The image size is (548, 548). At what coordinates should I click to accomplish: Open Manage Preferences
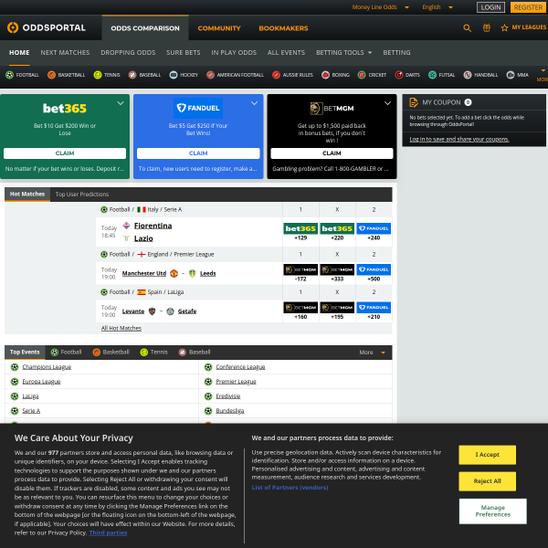tap(493, 511)
